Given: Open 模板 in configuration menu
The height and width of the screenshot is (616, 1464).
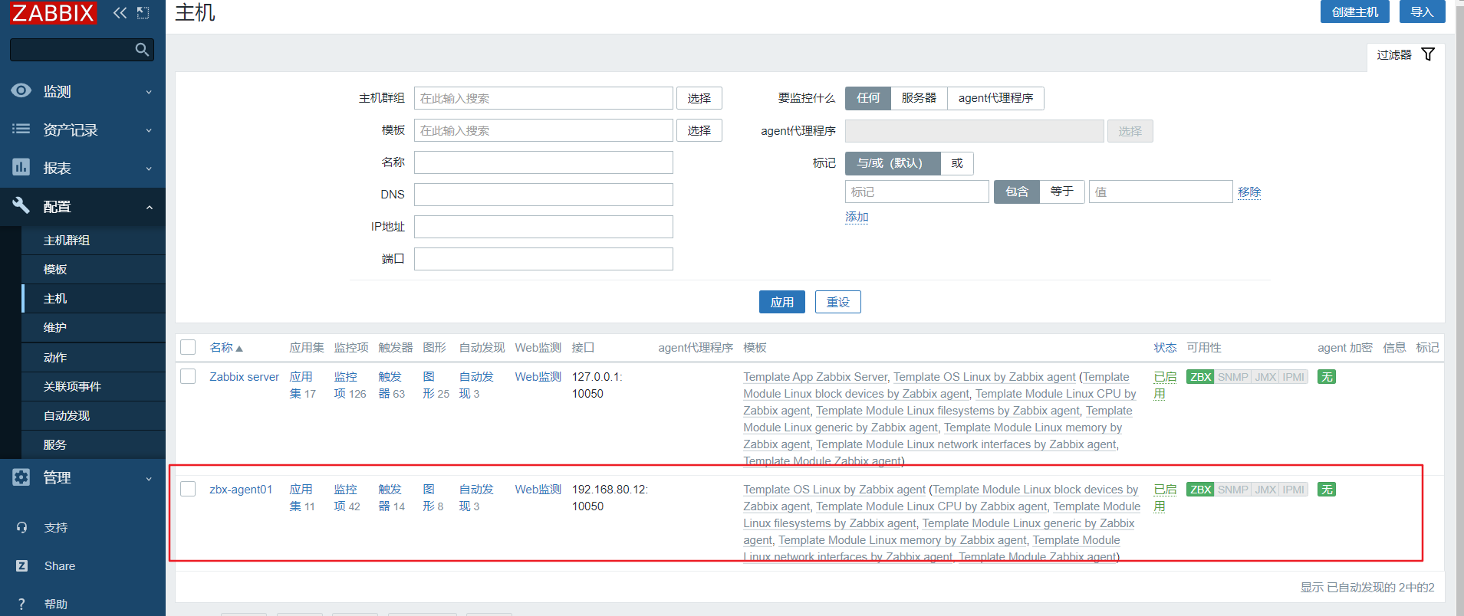Looking at the screenshot, I should tap(94, 269).
